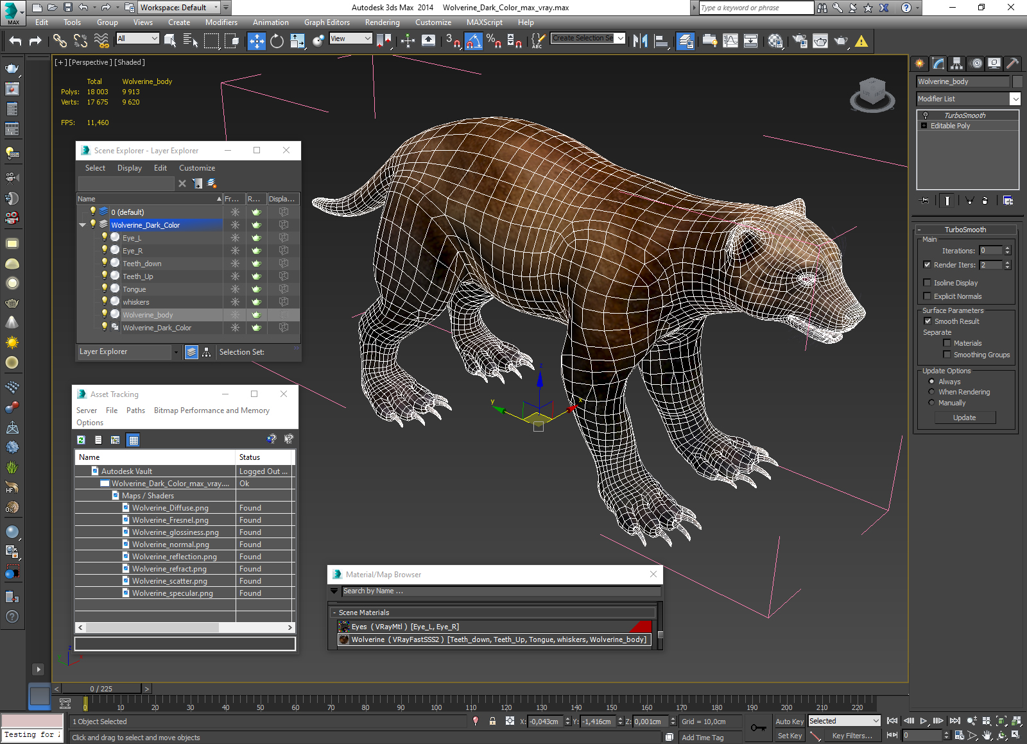Expand the Editable Poly stack entry

924,126
